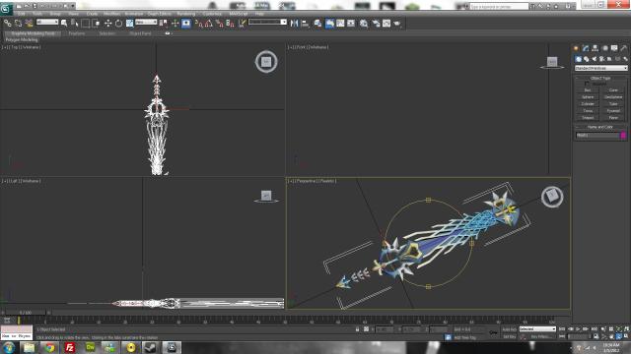
Task: Toggle Auto Key animation mode
Action: [x=509, y=329]
